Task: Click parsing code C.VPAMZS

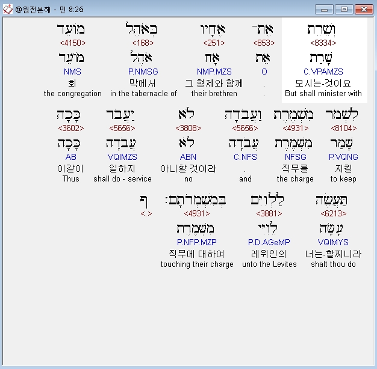Action: pos(323,72)
